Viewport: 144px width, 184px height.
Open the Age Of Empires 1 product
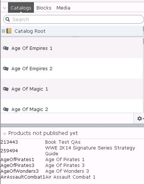tap(32, 48)
